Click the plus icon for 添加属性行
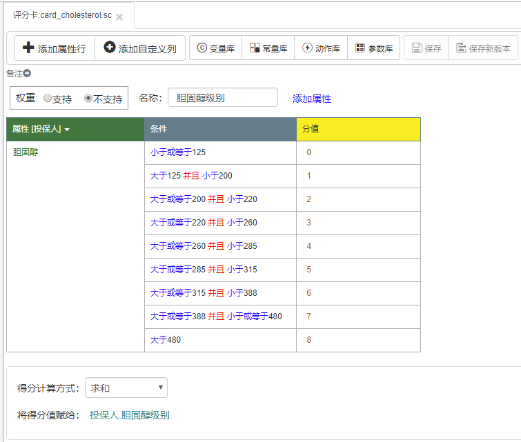The width and height of the screenshot is (521, 442). (x=28, y=48)
